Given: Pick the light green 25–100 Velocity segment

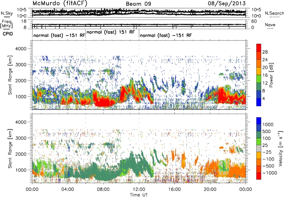Looking at the screenshot, I should pyautogui.click(x=259, y=142).
